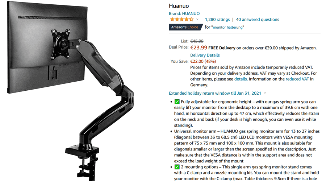
Task: Click green checkmark beside Fully adjustable bullet
Action: point(177,102)
